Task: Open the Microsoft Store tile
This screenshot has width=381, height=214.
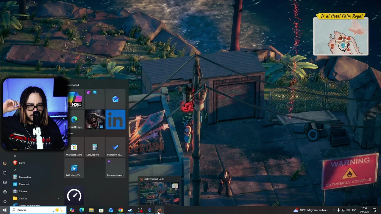Action: point(74,147)
